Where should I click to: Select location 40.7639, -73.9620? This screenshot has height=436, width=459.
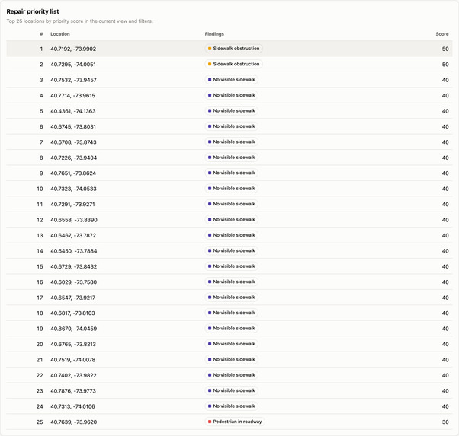click(x=74, y=422)
